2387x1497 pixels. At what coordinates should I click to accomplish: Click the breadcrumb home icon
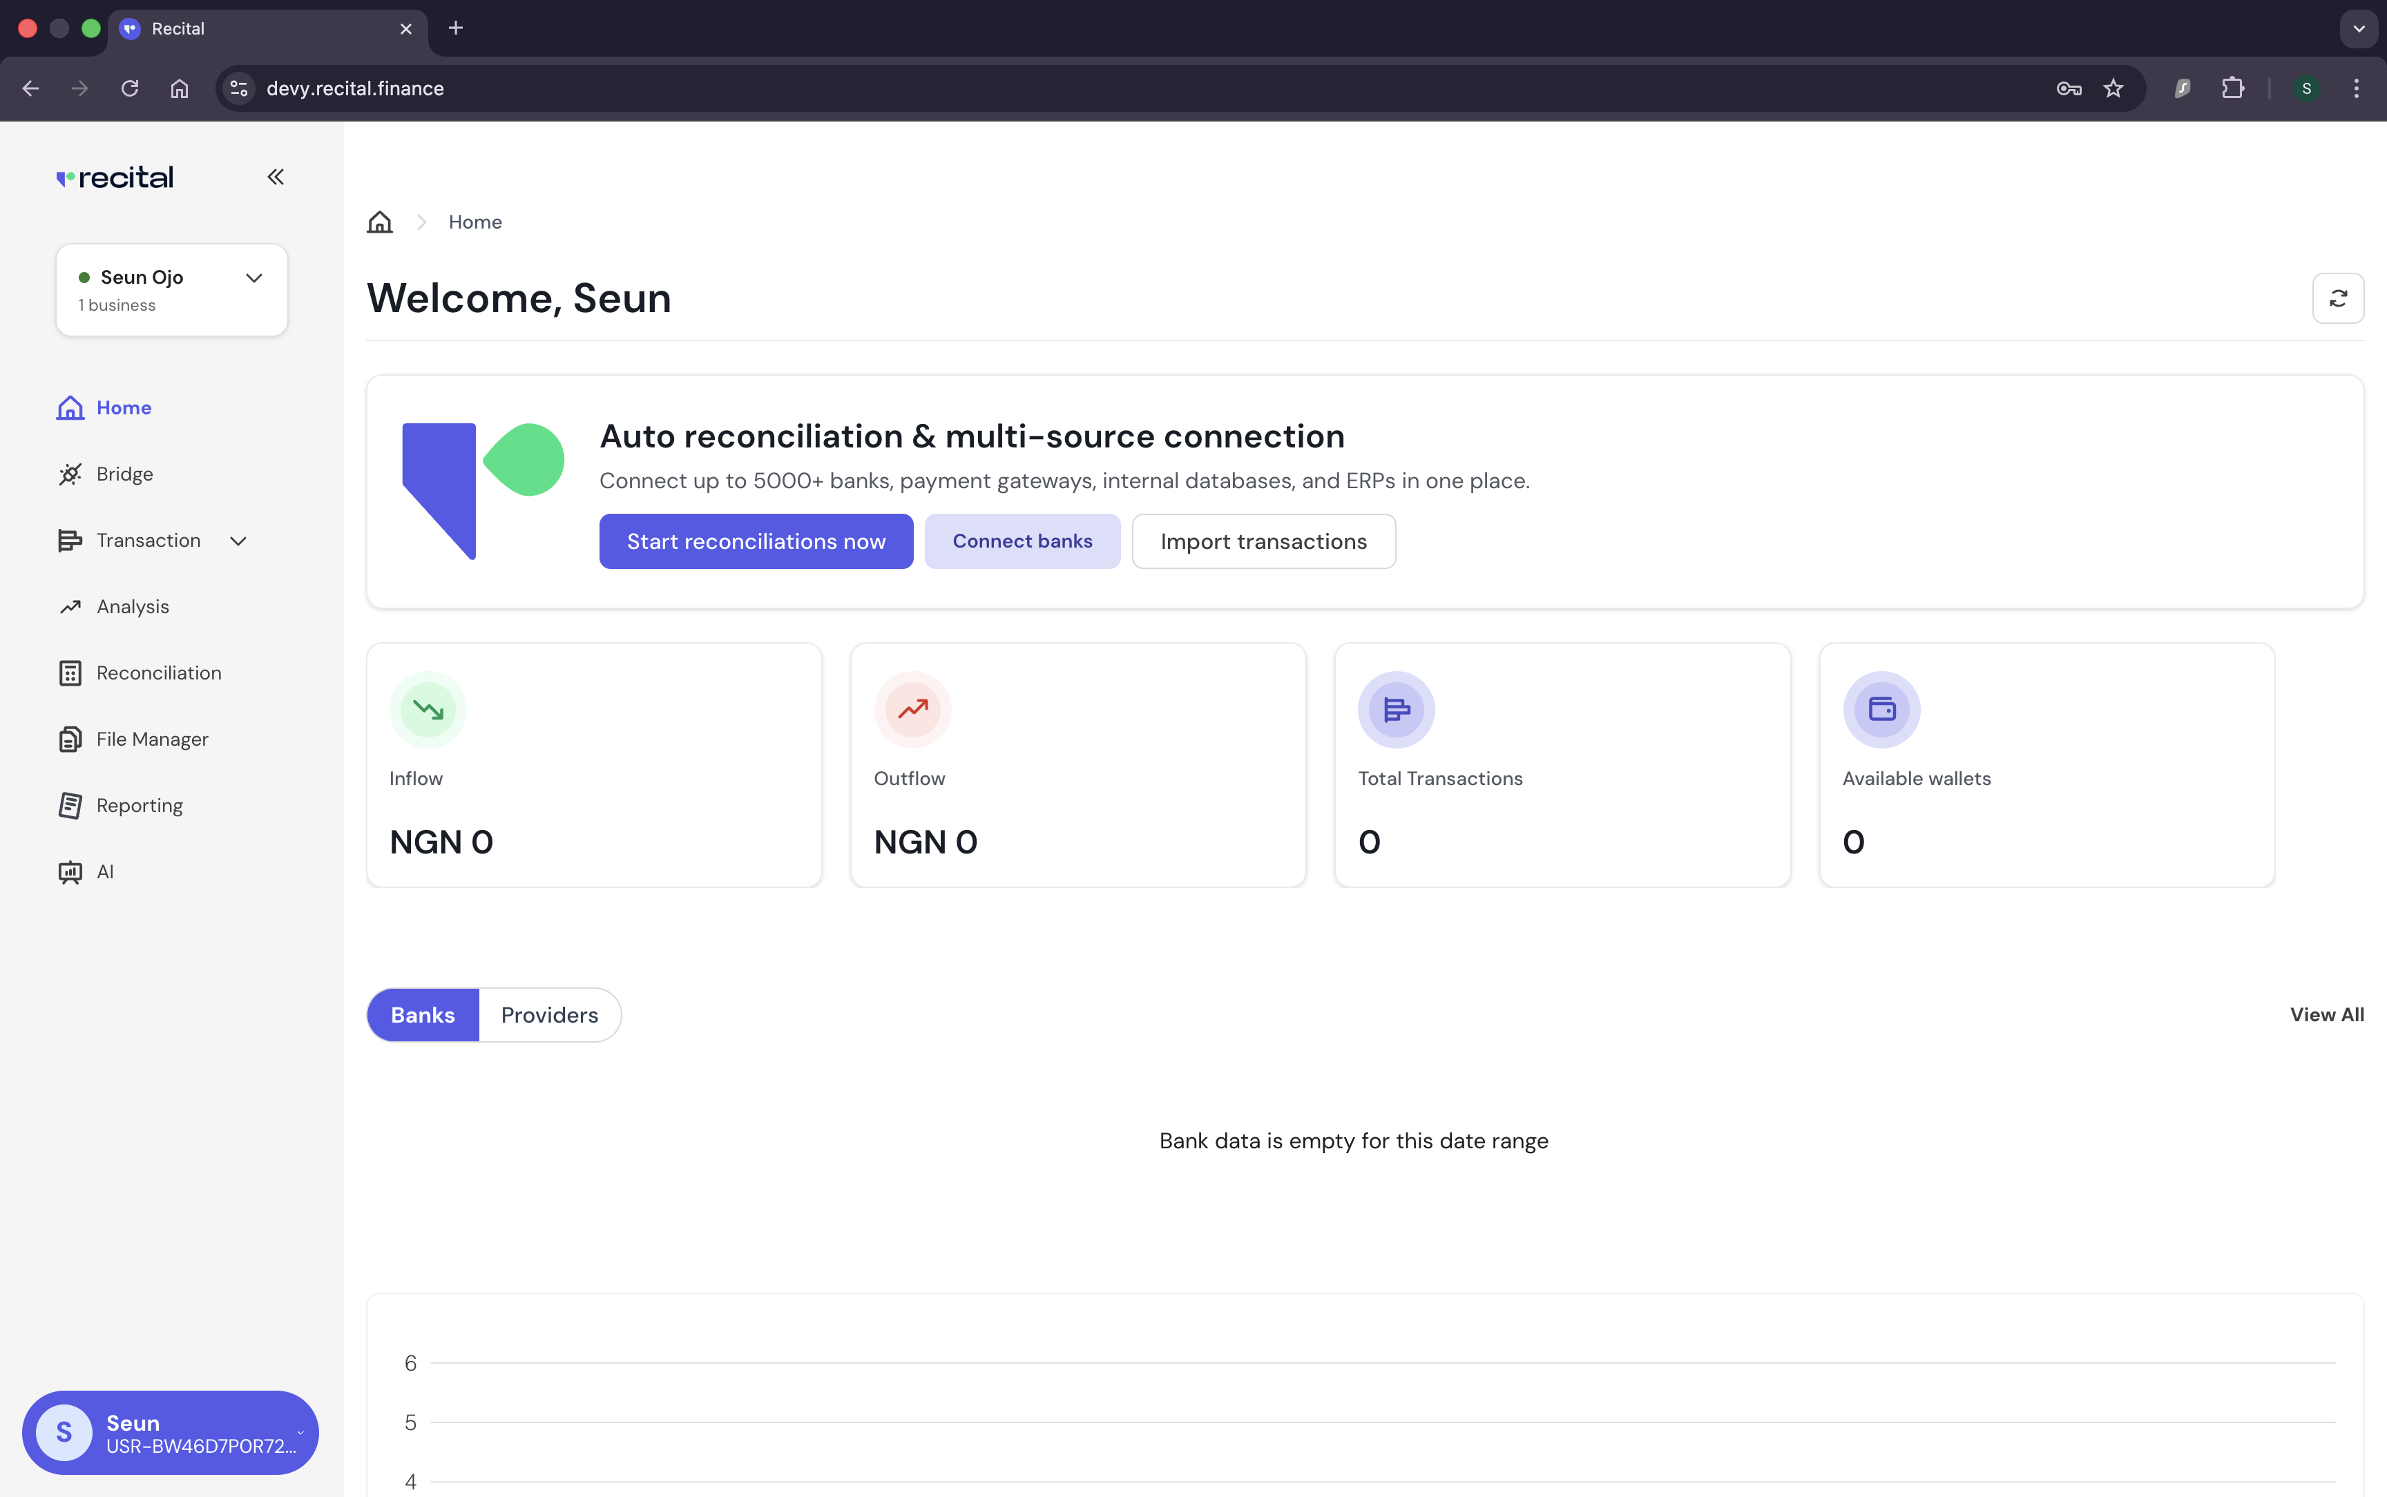[x=379, y=222]
